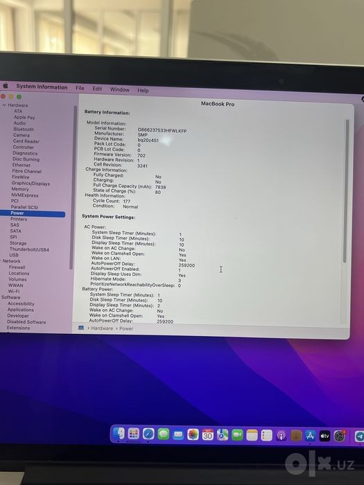Open the Apple menu
The width and height of the screenshot is (364, 485).
[6, 86]
